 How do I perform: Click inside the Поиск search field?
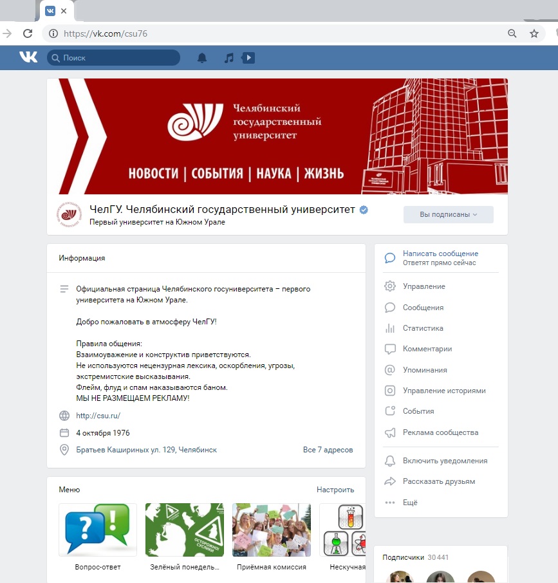[113, 58]
